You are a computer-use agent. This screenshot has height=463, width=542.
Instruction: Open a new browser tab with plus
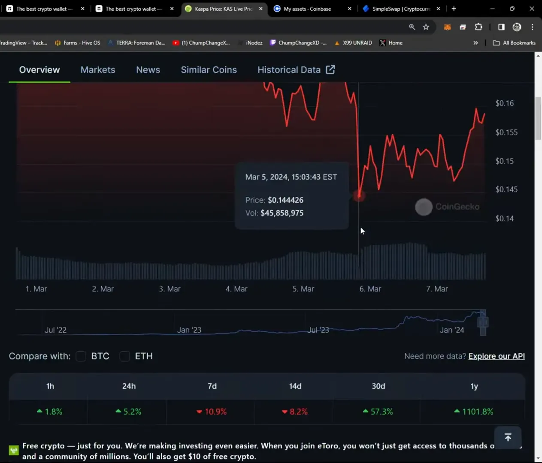(x=454, y=9)
